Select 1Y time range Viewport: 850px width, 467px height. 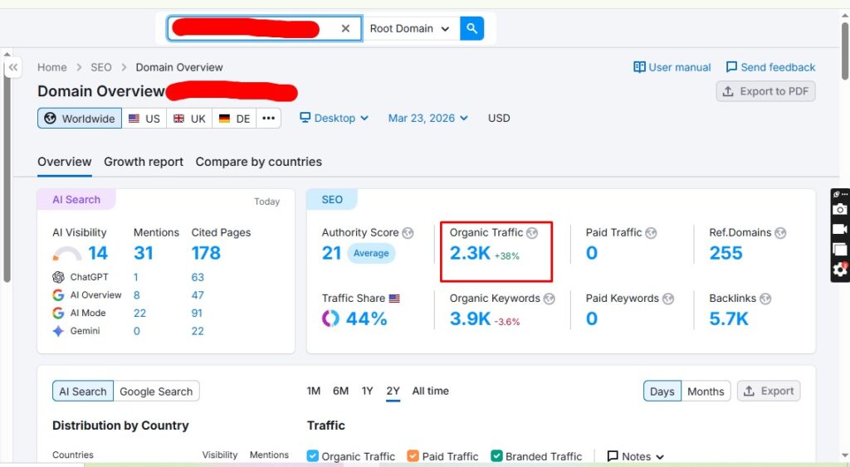point(367,391)
